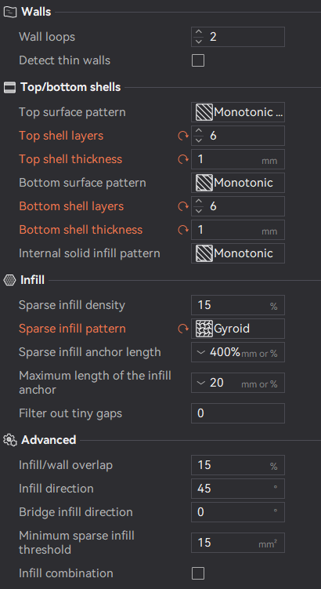Screen dimensions: 321x589
Task: Open Bottom surface pattern Monotonic dropdown
Action: click(238, 183)
